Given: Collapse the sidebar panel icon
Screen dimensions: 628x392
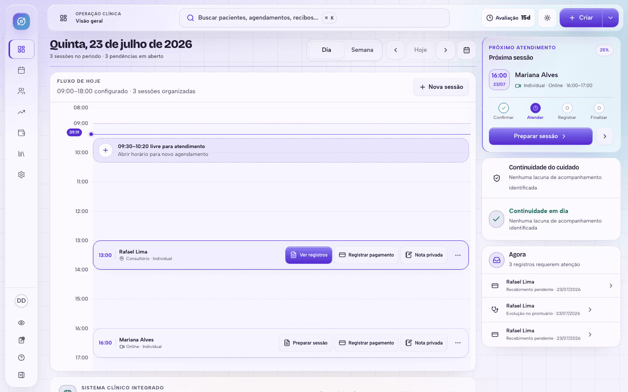Looking at the screenshot, I should [21, 375].
